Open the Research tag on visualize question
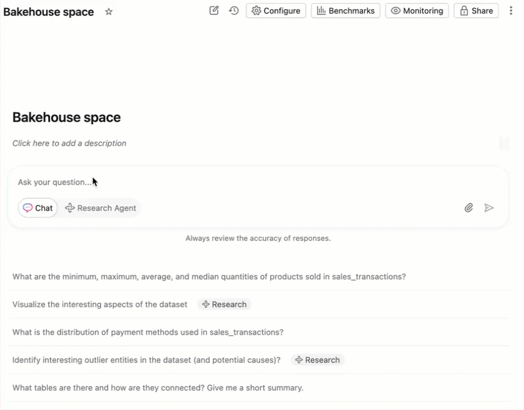This screenshot has height=410, width=524. (x=224, y=304)
